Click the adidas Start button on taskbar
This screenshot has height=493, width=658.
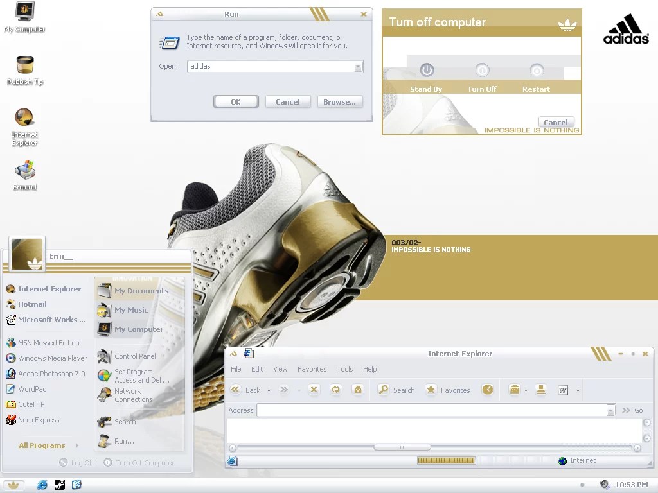(13, 485)
